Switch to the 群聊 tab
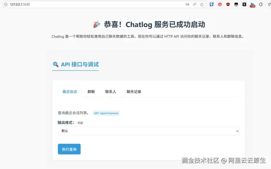This screenshot has height=169, width=271. tap(91, 92)
